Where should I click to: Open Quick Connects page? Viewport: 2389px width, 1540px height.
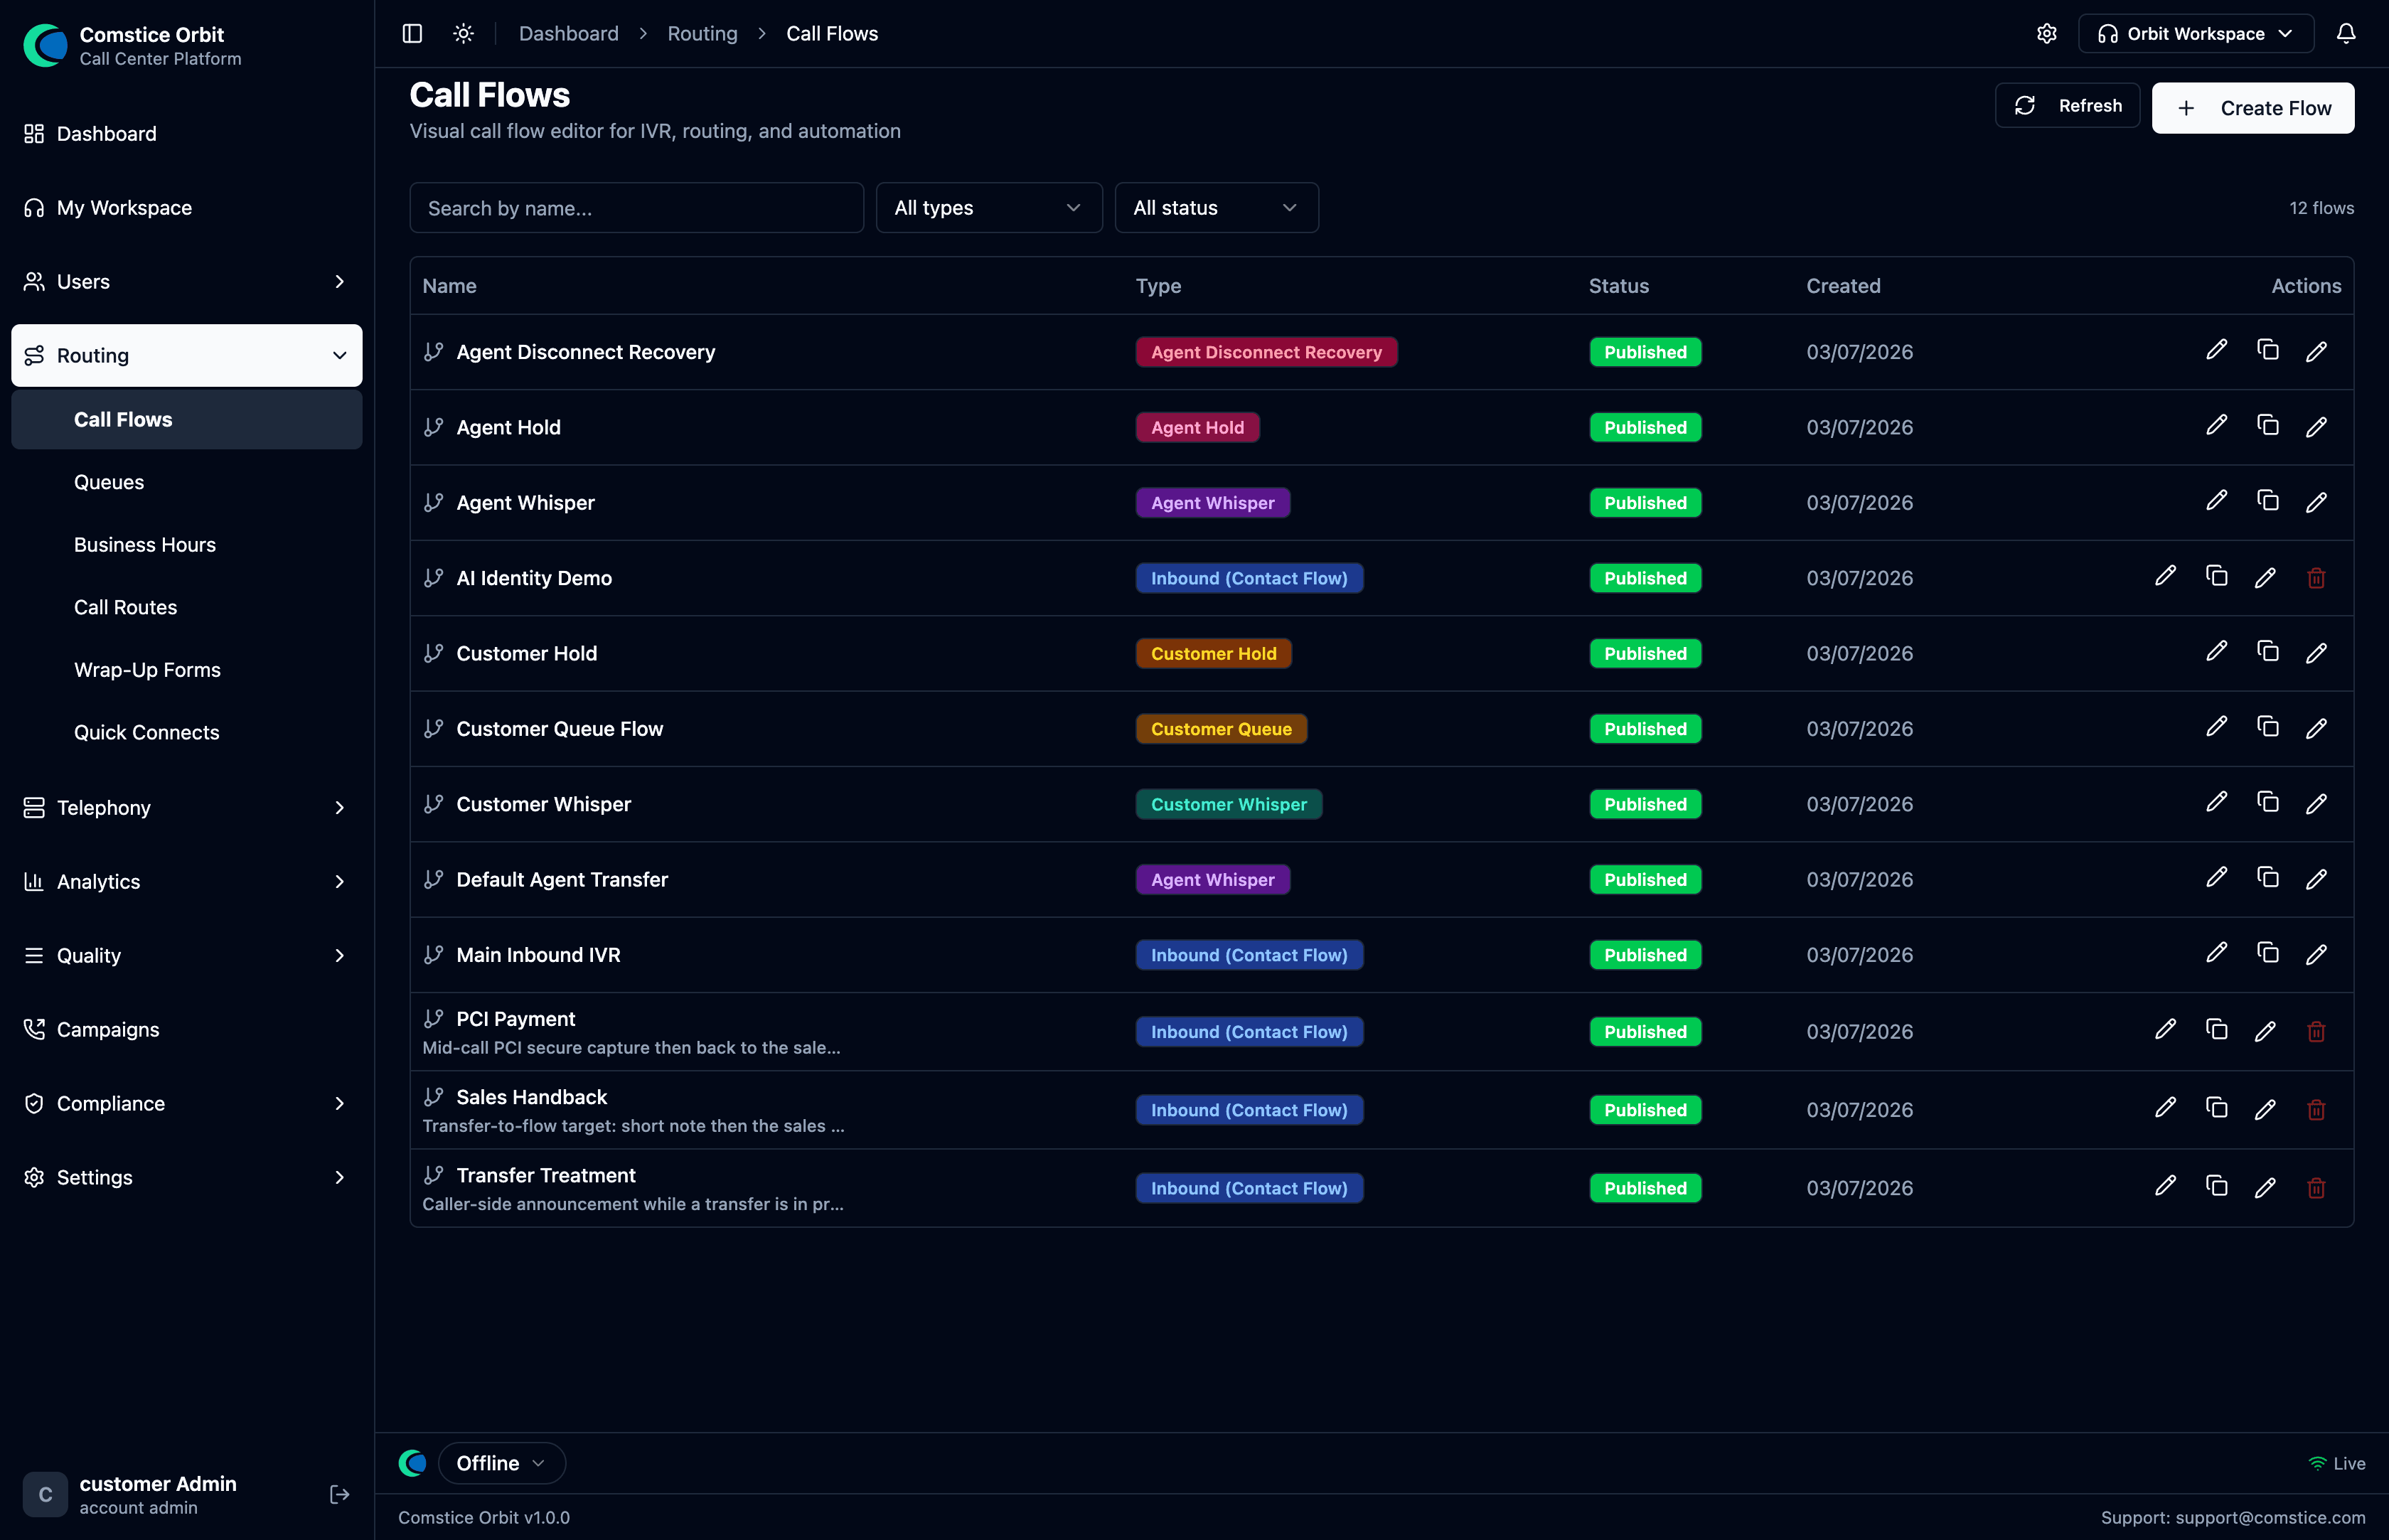pos(186,733)
